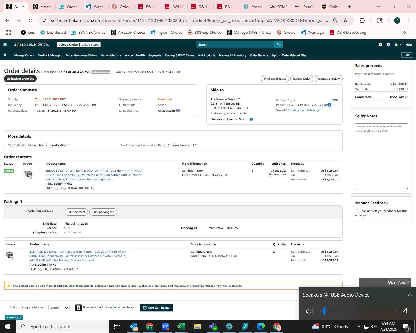Click tracking ID 1Z79255W4269844875
The width and height of the screenshot is (416, 333).
coord(221,228)
